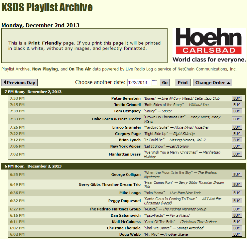Open the Playlist Archive link
248x239 pixels.
(x=16, y=69)
